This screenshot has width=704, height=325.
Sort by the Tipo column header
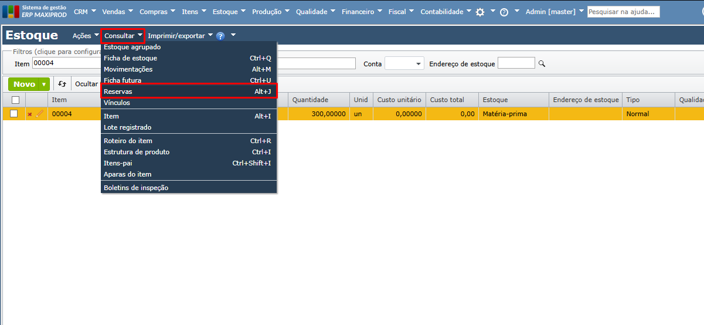(x=648, y=100)
